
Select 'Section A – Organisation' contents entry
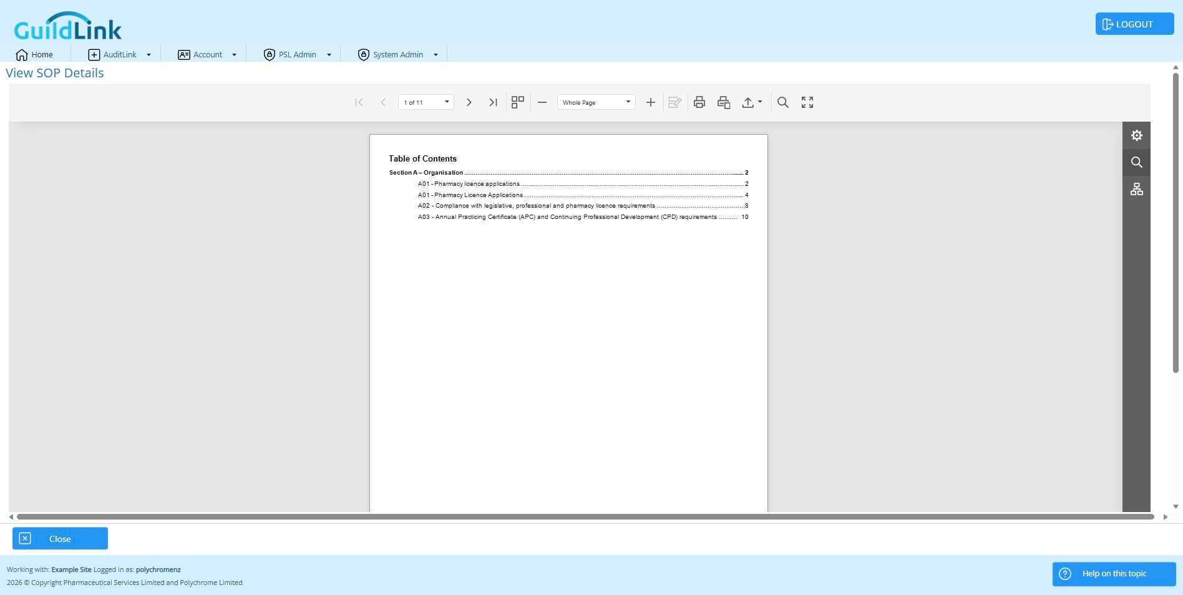tap(568, 173)
